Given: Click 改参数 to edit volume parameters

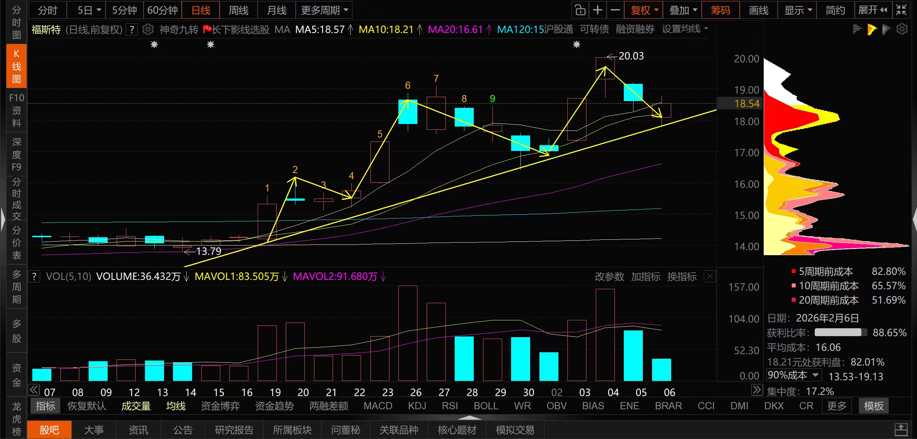Looking at the screenshot, I should point(609,276).
